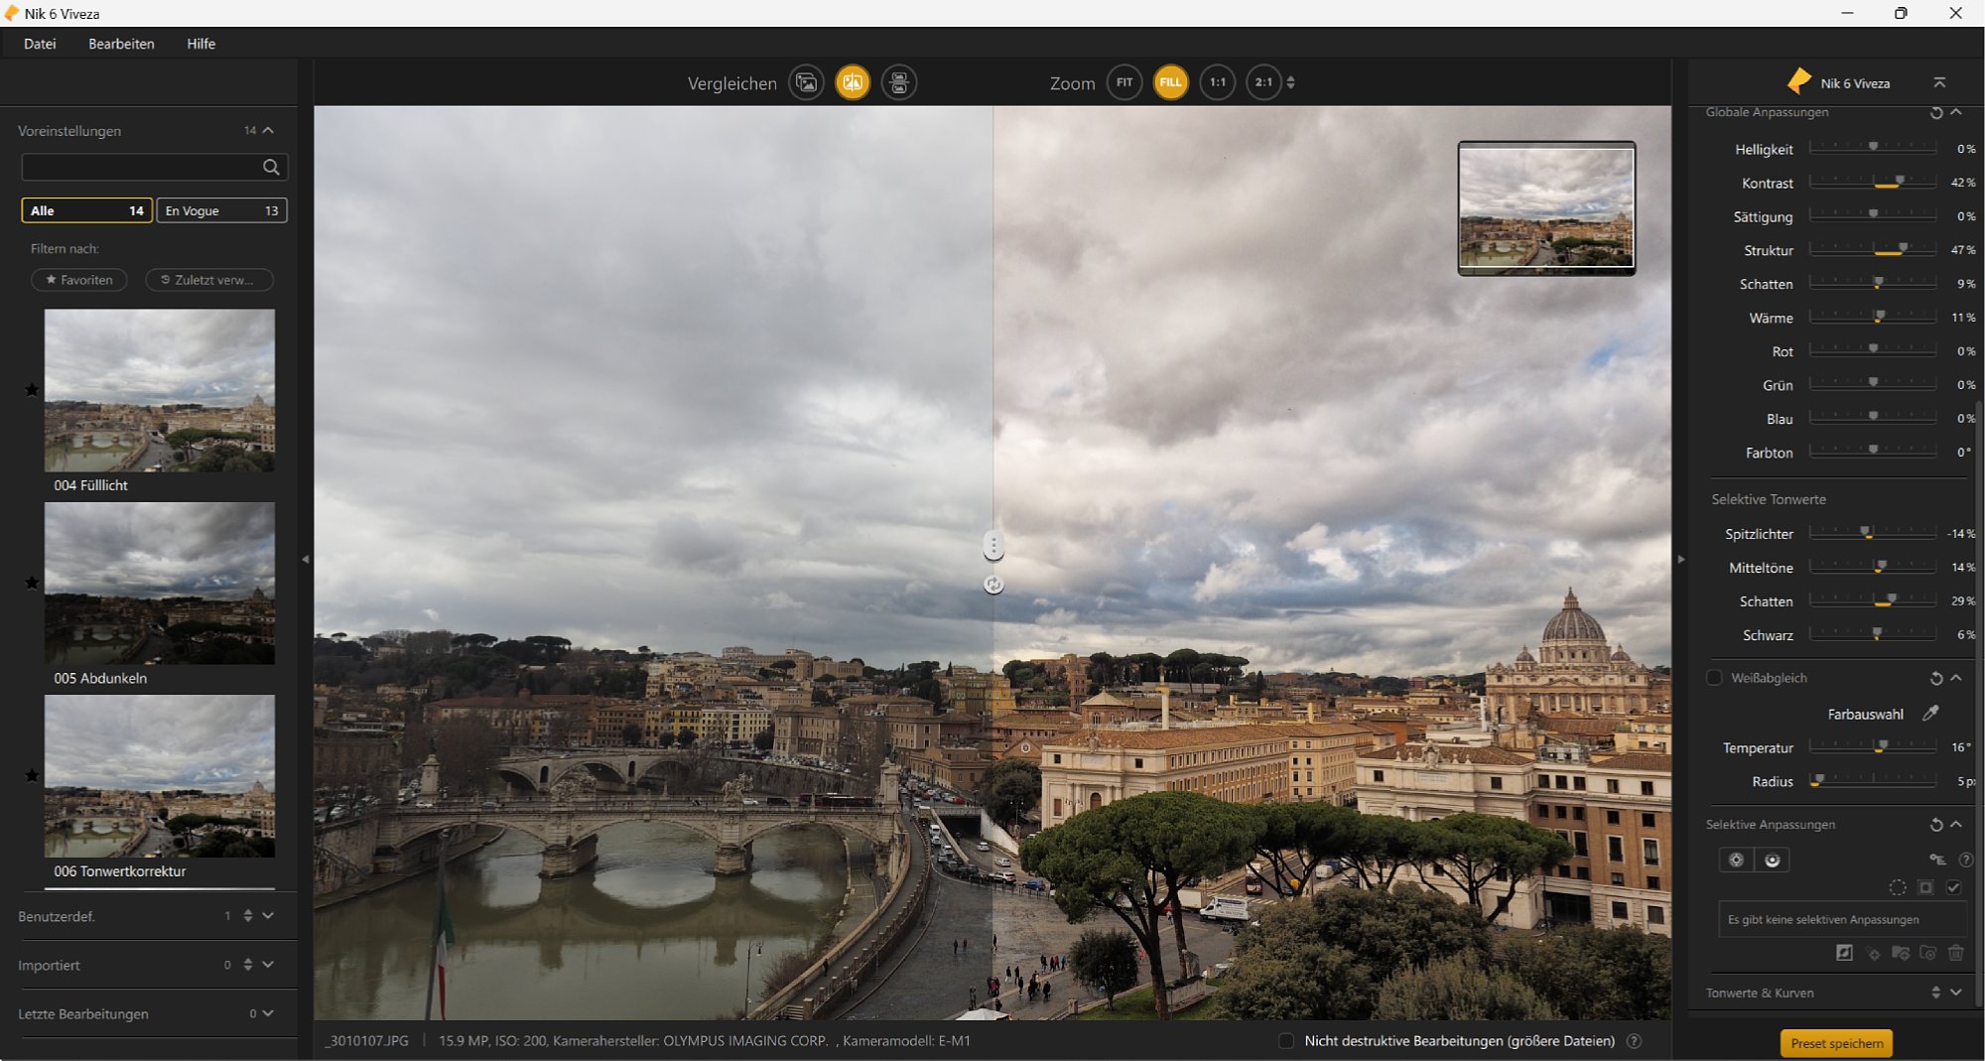Set zoom to 1:1
The width and height of the screenshot is (1985, 1061).
coord(1218,82)
